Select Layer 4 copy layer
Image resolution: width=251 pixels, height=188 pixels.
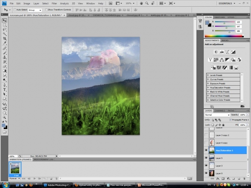228,142
